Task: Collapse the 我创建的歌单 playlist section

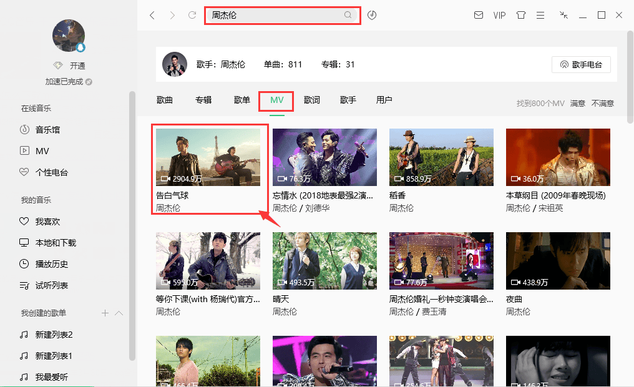Action: pyautogui.click(x=119, y=313)
